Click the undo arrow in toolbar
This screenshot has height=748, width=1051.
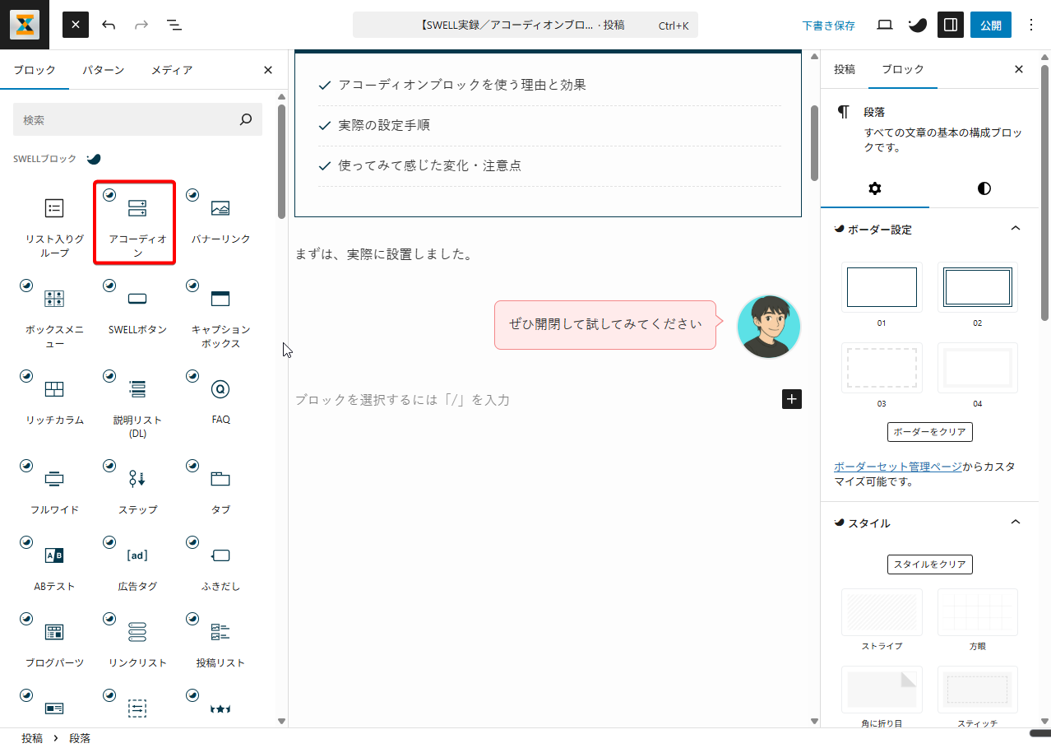109,25
